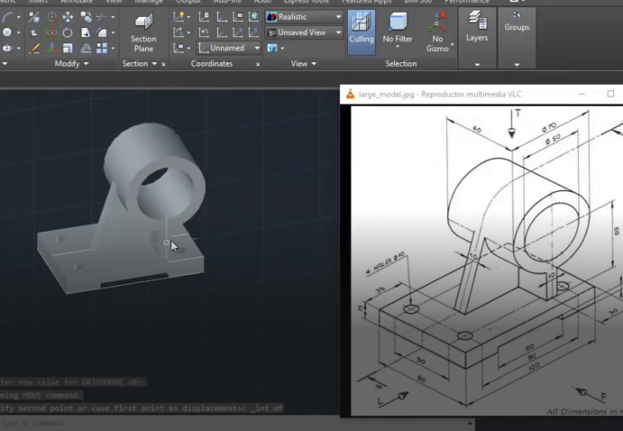Screen dimensions: 623x431
Task: Open the Realistic visual style dropdown
Action: coord(304,17)
